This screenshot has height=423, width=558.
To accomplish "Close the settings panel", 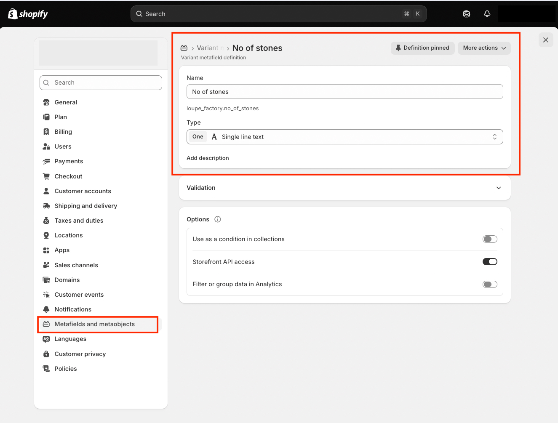I will pos(545,40).
